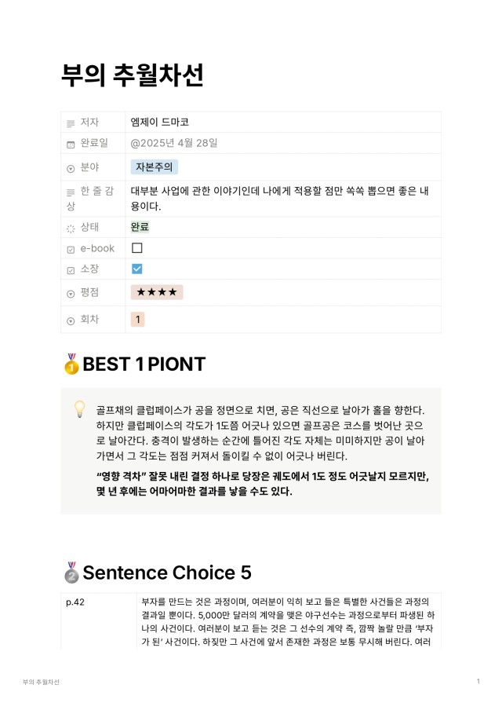Image resolution: width=502 pixels, height=710 pixels.
Task: Uncheck the 소장 checkbox
Action: pyautogui.click(x=137, y=269)
